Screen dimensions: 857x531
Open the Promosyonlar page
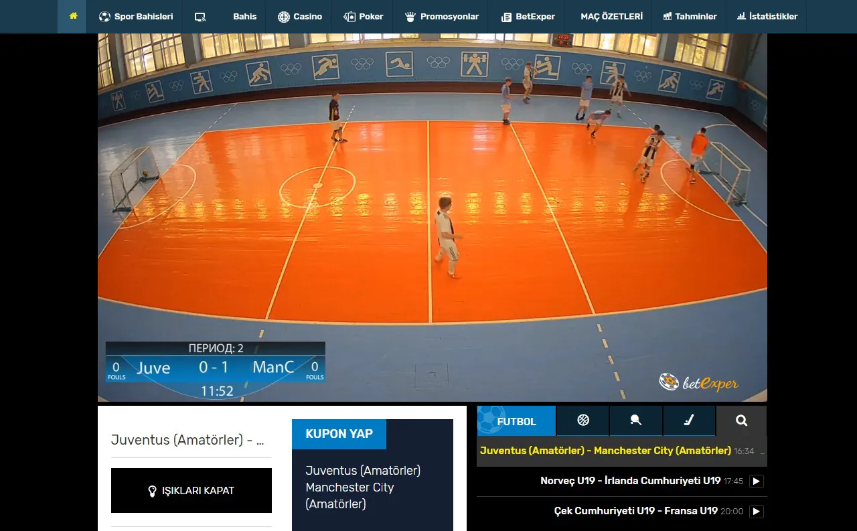[x=442, y=17]
